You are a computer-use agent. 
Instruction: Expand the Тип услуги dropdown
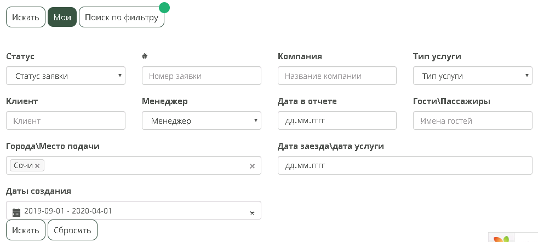coord(472,76)
